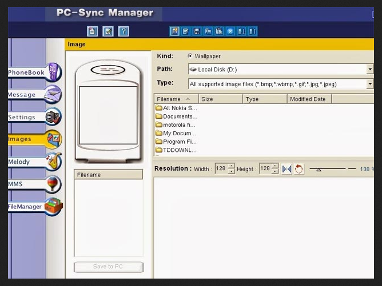The image size is (382, 286).
Task: Click the Images picture icon in sidebar
Action: [x=54, y=139]
